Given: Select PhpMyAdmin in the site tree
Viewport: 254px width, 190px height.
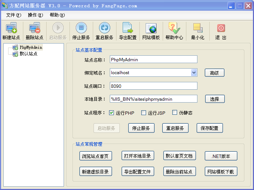Looking at the screenshot, I should pos(31,47).
